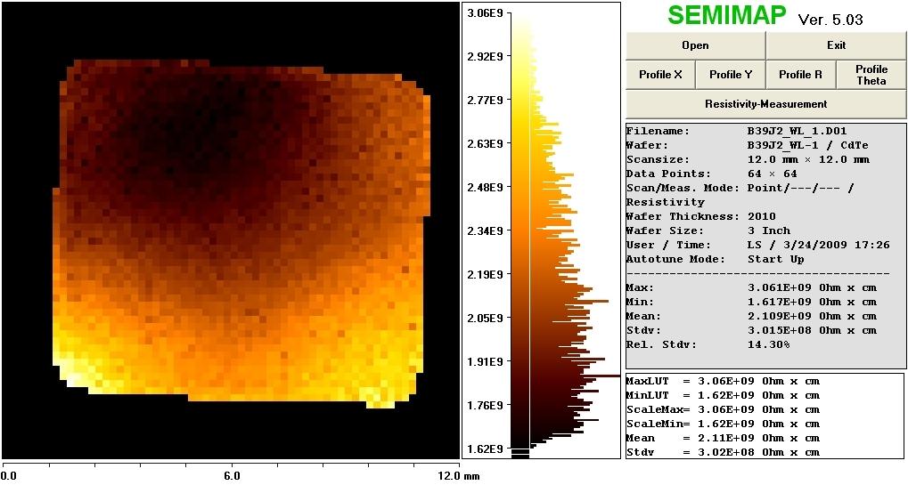908x485 pixels.
Task: Click the Open button
Action: pyautogui.click(x=695, y=45)
